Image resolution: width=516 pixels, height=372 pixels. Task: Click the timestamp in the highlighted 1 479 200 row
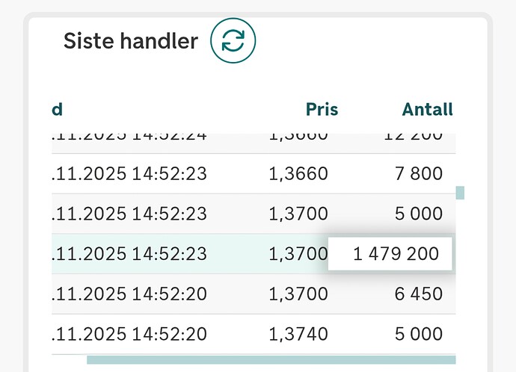[x=129, y=254]
